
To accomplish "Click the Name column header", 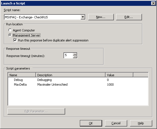I will coord(22,75).
